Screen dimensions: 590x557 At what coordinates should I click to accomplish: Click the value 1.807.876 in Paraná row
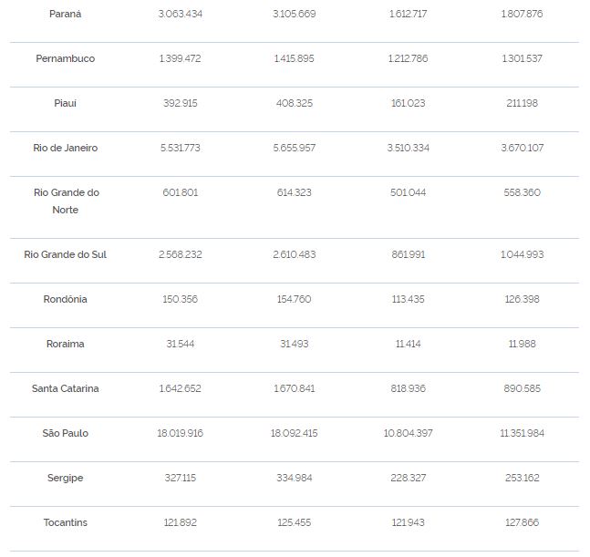(x=522, y=14)
